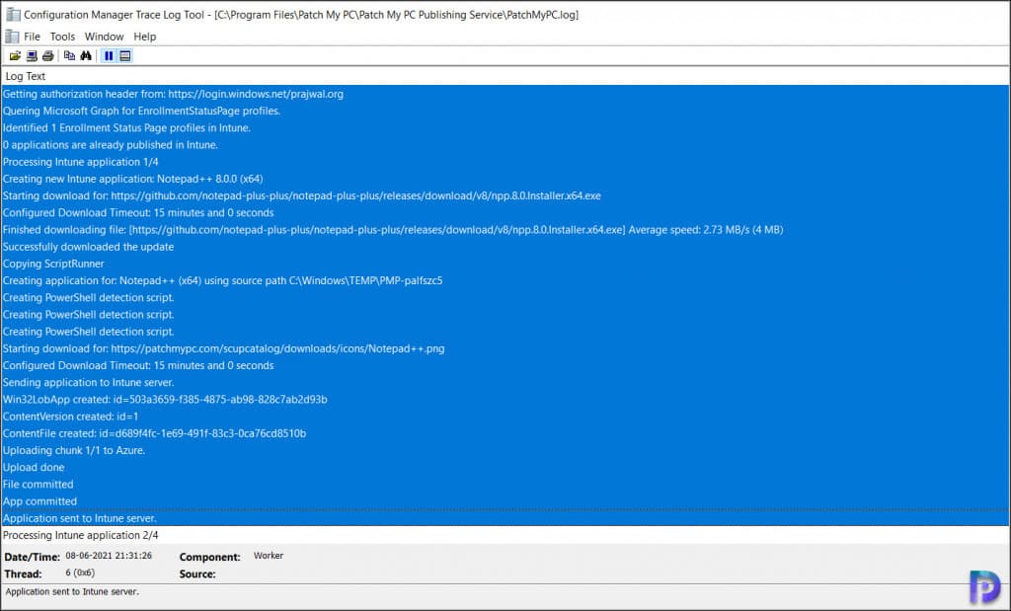Open the Tools menu
Image resolution: width=1011 pixels, height=611 pixels.
62,37
